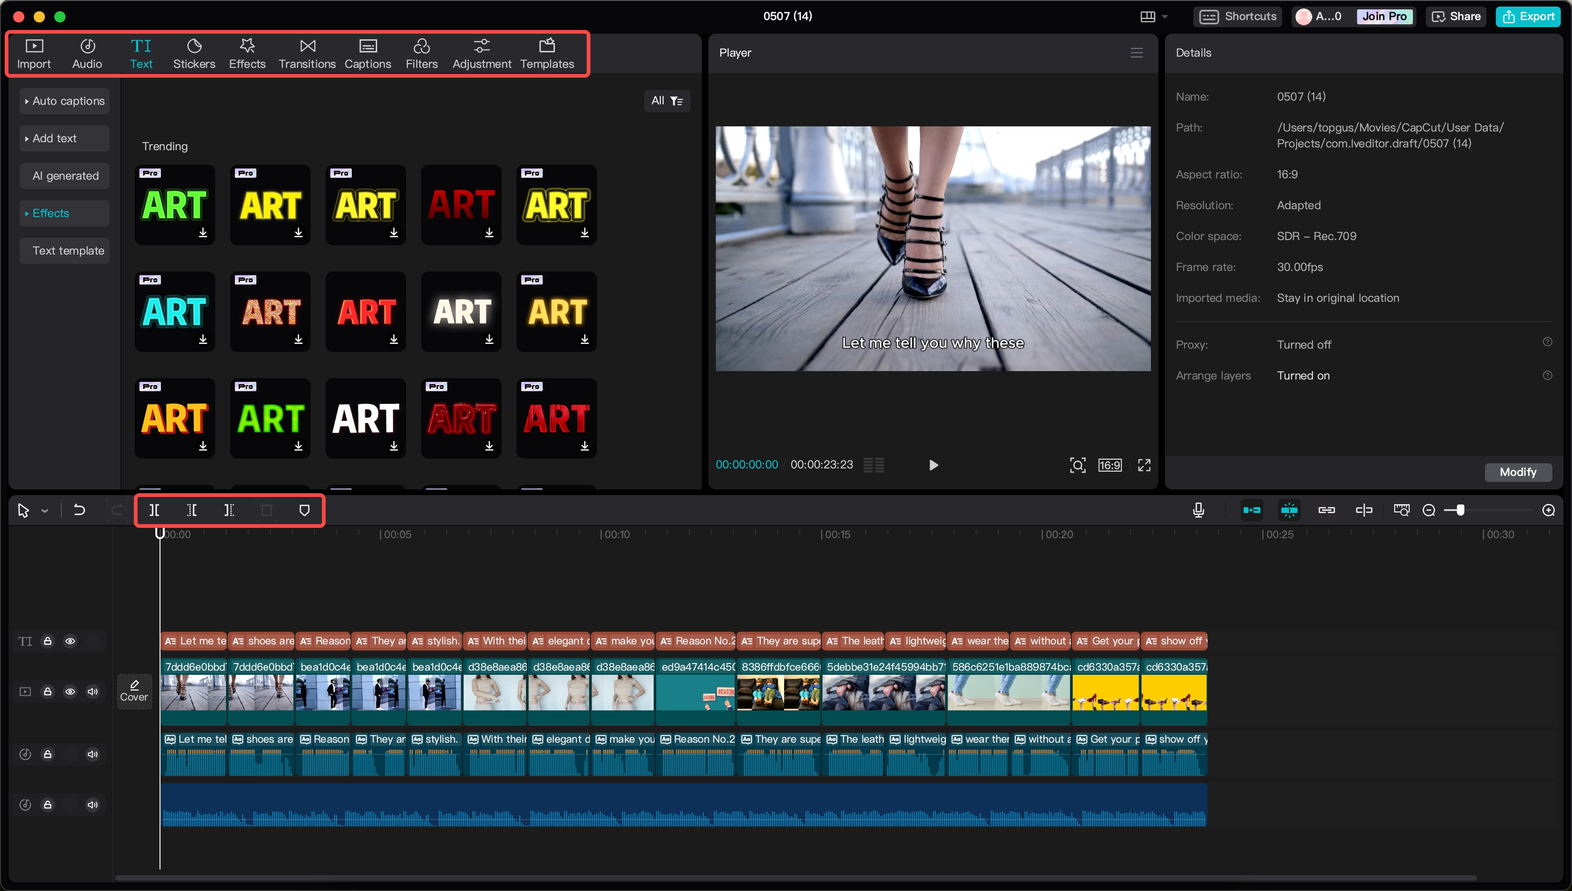Open the 16:9 ratio dropdown in the player
1572x891 pixels.
pyautogui.click(x=1110, y=465)
